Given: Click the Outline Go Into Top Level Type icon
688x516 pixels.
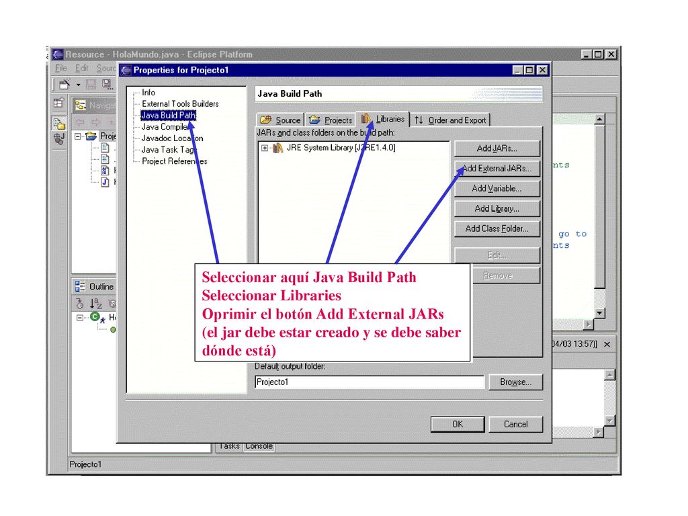Looking at the screenshot, I should (79, 303).
